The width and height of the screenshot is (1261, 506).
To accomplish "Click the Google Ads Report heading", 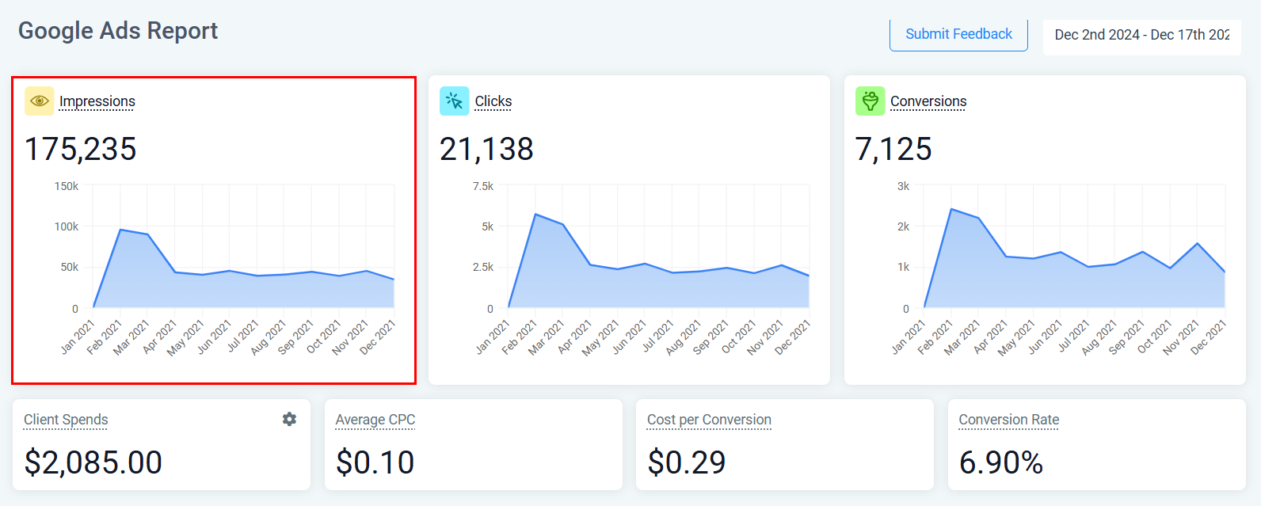I will [x=118, y=31].
